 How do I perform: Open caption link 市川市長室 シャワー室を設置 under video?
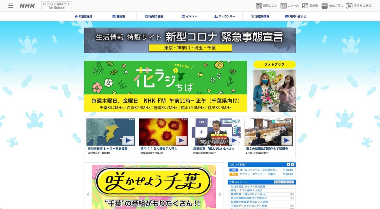[108, 148]
